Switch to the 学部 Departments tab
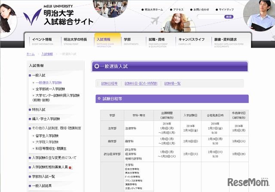Screen dimensions: 275x192 [129, 41]
